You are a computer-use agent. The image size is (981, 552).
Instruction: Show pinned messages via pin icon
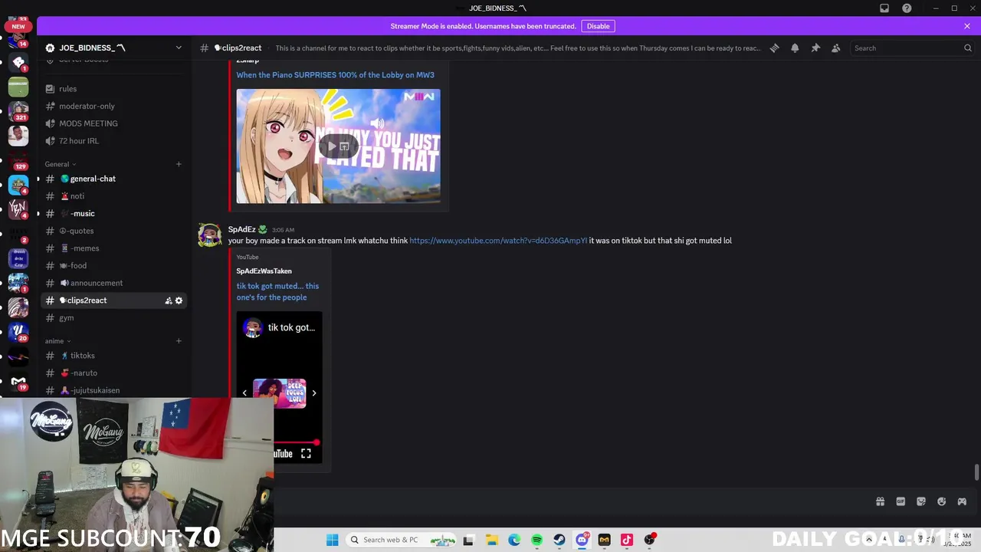pyautogui.click(x=815, y=48)
